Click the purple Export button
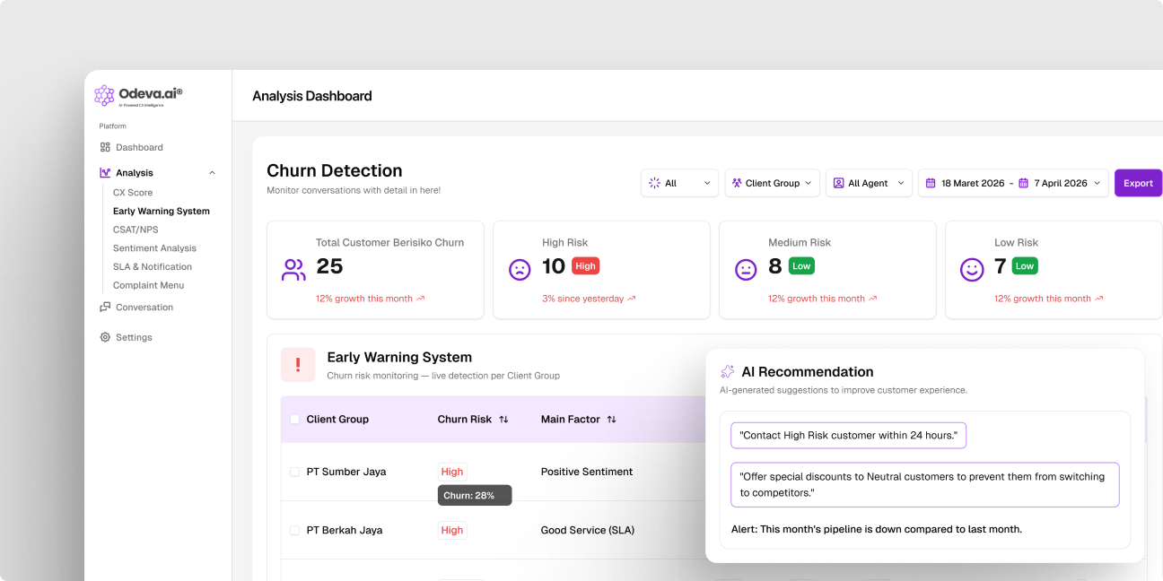The width and height of the screenshot is (1163, 581). pyautogui.click(x=1138, y=183)
